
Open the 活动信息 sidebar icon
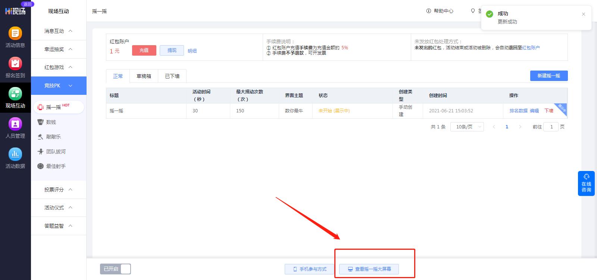15,37
